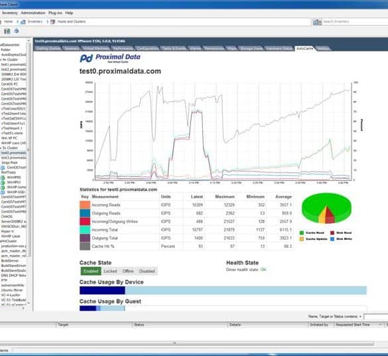388x356 pixels.
Task: Click the Inventory breadcrumb icon
Action: (x=23, y=22)
